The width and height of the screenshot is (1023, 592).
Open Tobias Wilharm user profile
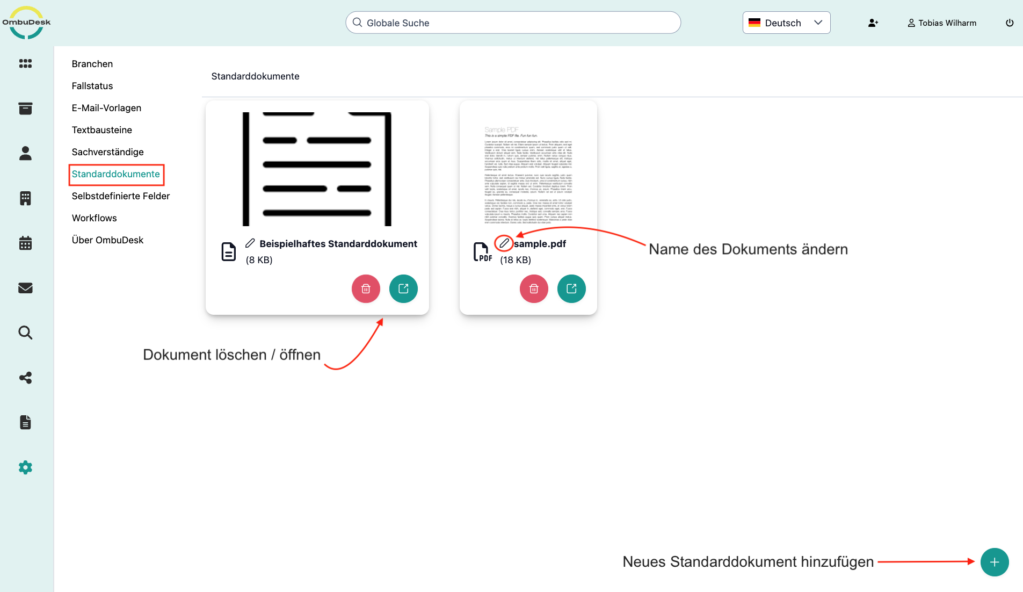point(942,23)
